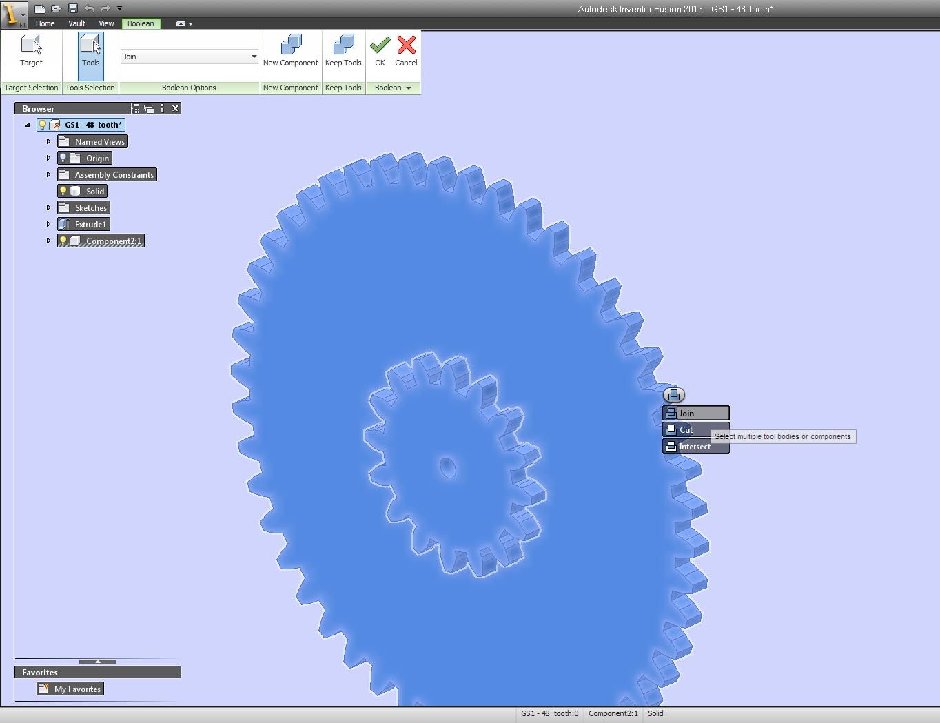Save the document via quick access toolbar
Image resolution: width=940 pixels, height=723 pixels.
coord(72,8)
